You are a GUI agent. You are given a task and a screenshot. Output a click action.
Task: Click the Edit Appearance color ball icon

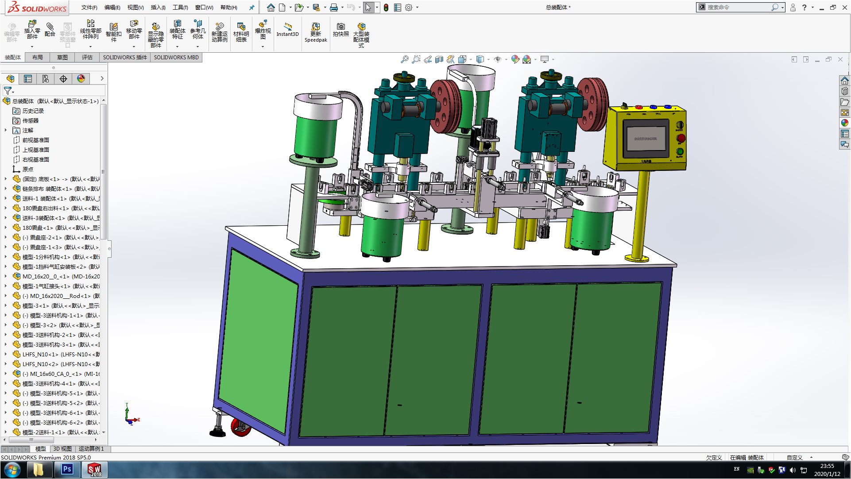point(515,59)
